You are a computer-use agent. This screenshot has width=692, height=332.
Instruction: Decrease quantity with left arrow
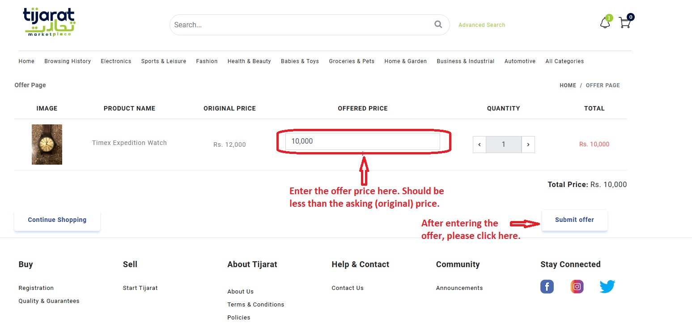click(x=480, y=145)
